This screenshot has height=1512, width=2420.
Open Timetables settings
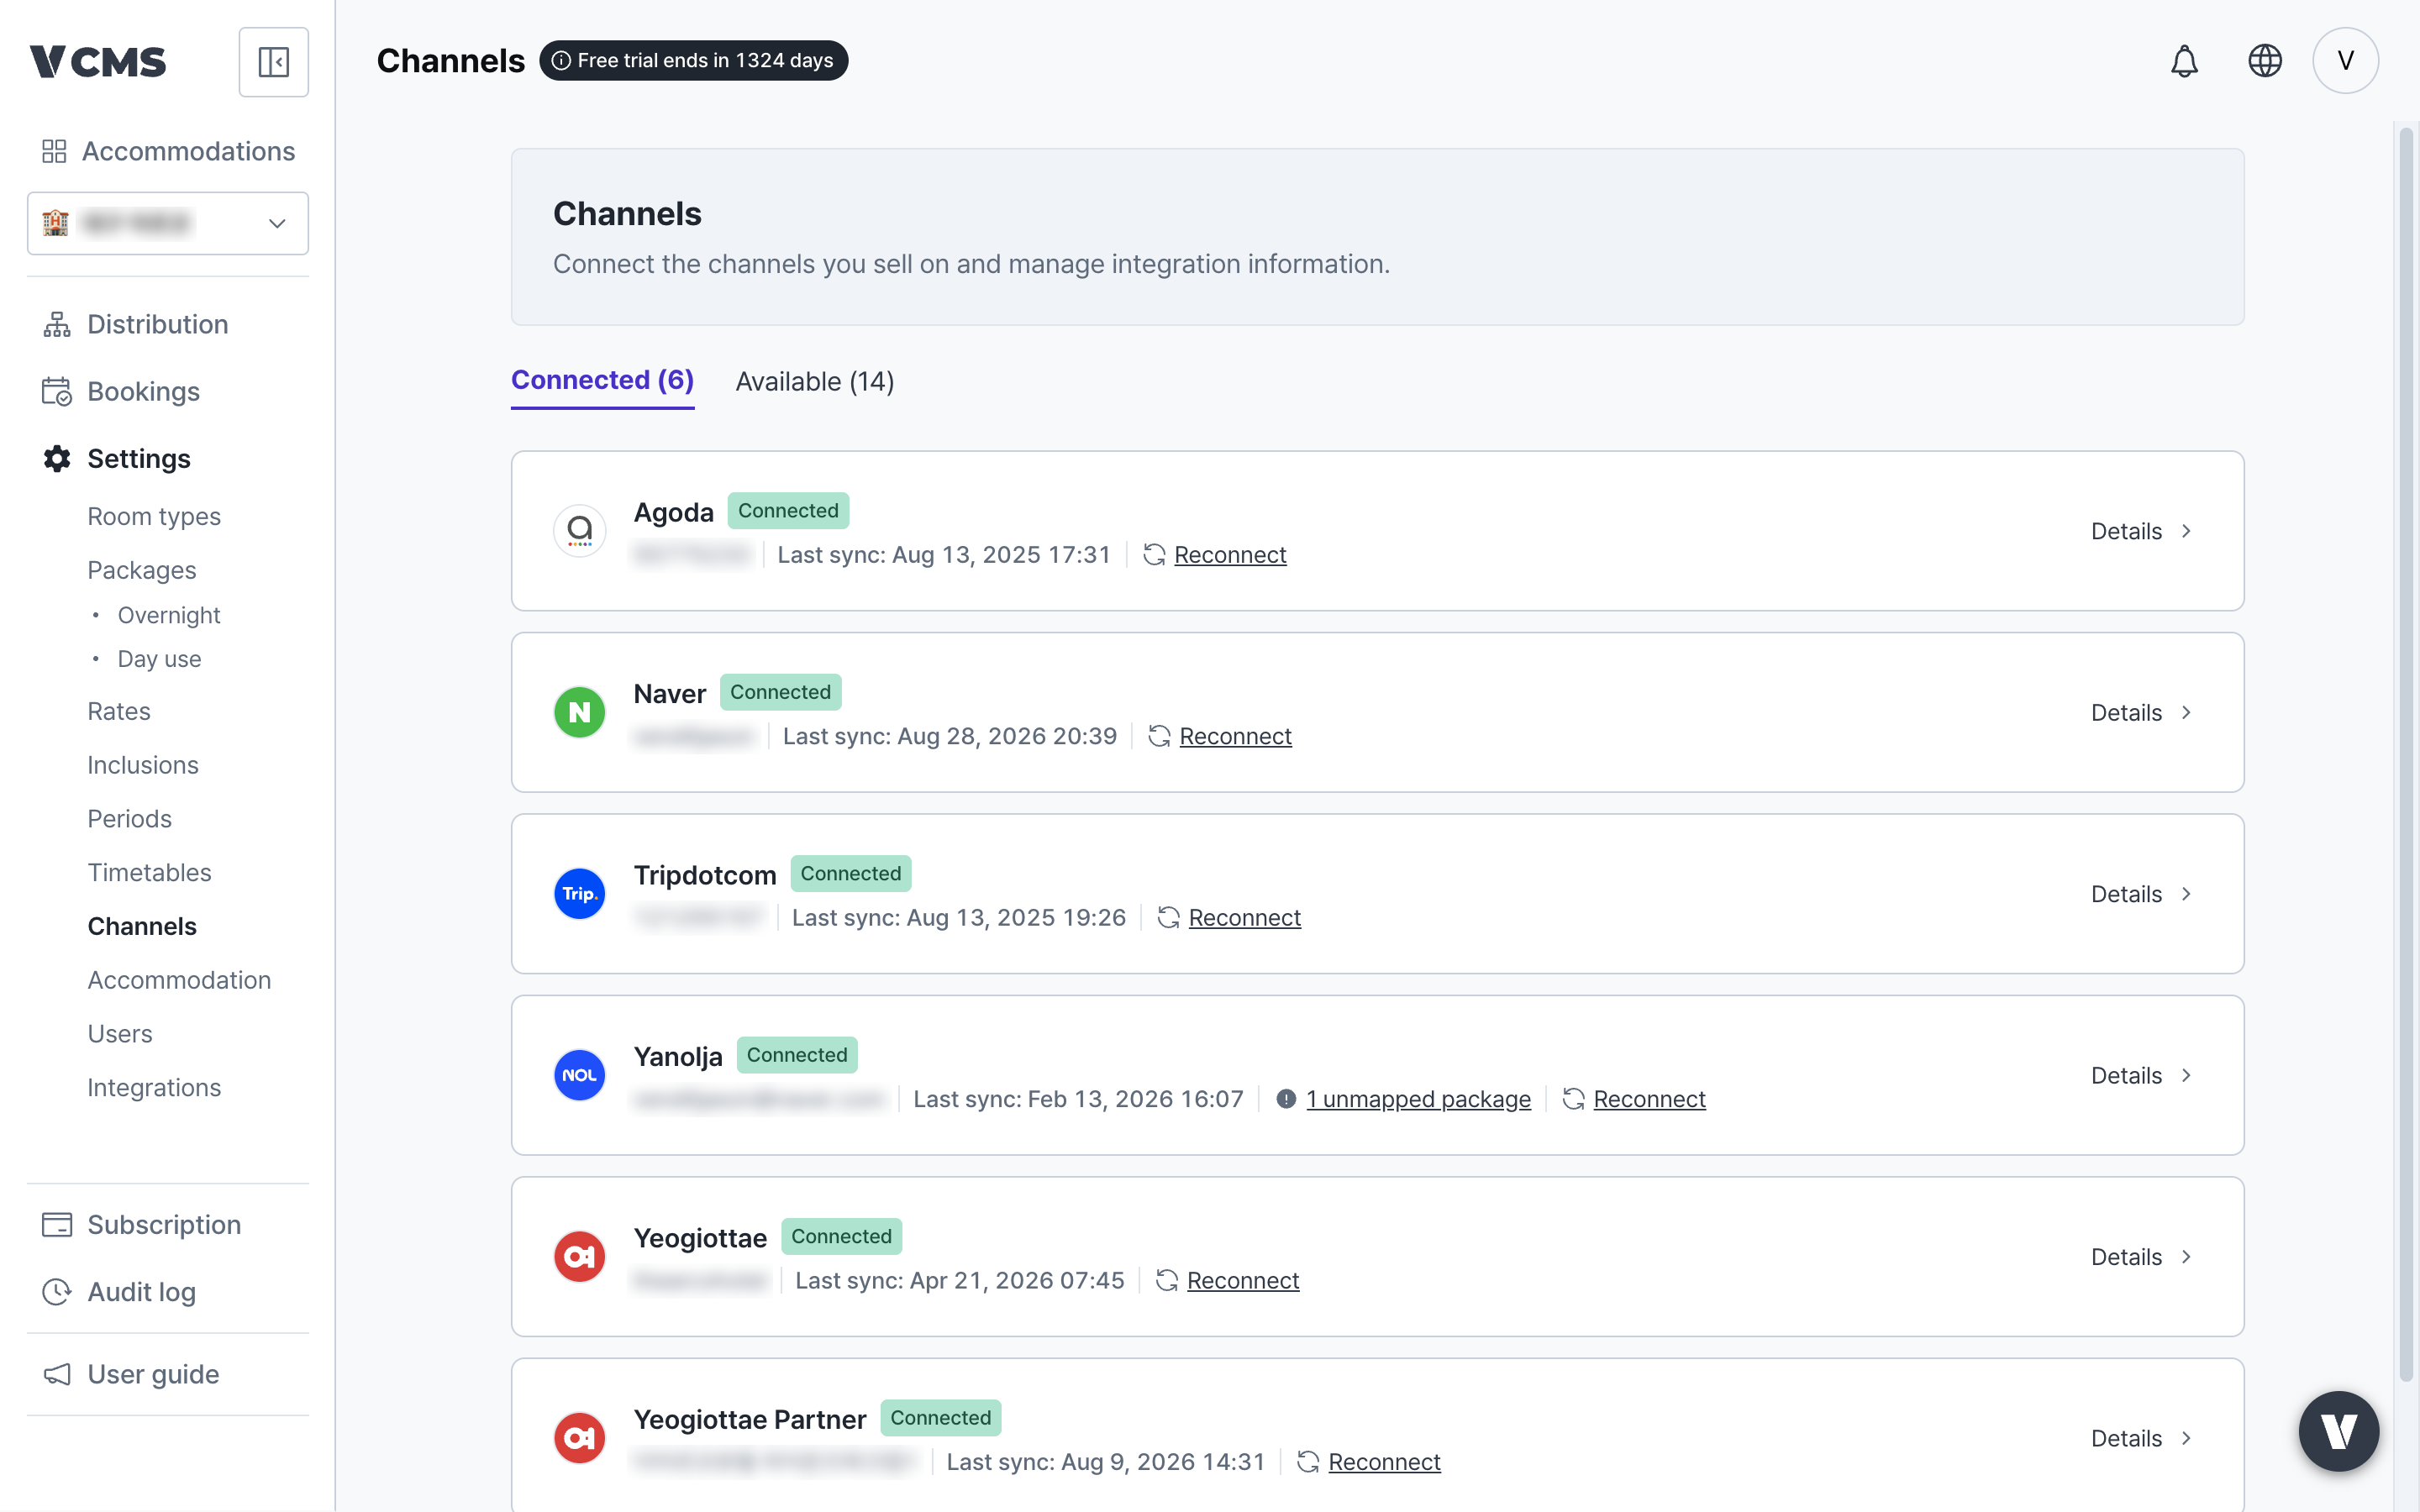pyautogui.click(x=150, y=872)
